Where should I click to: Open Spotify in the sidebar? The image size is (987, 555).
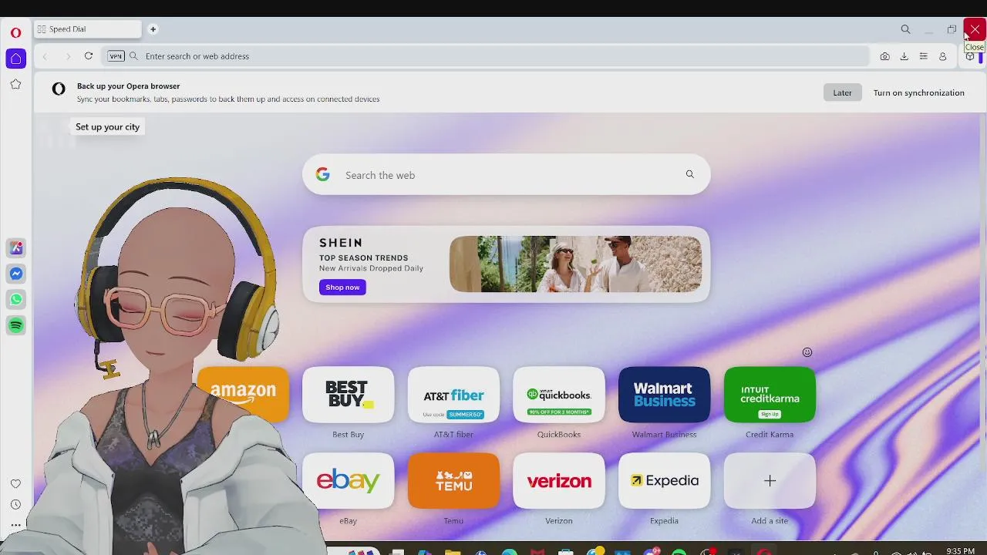tap(15, 325)
